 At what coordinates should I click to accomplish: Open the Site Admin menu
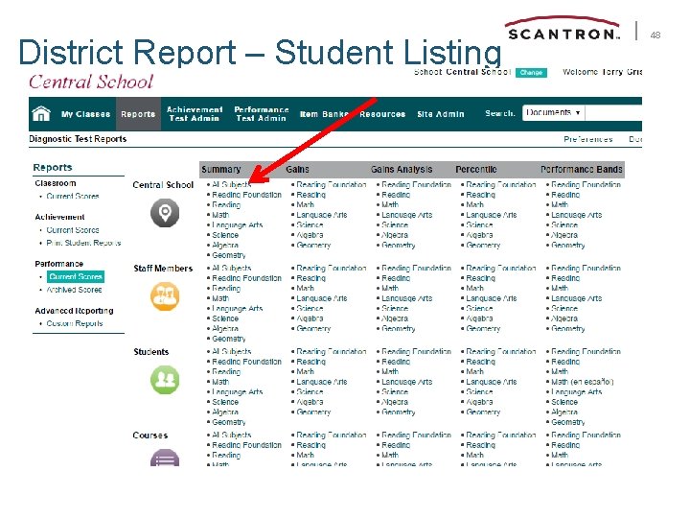point(441,114)
